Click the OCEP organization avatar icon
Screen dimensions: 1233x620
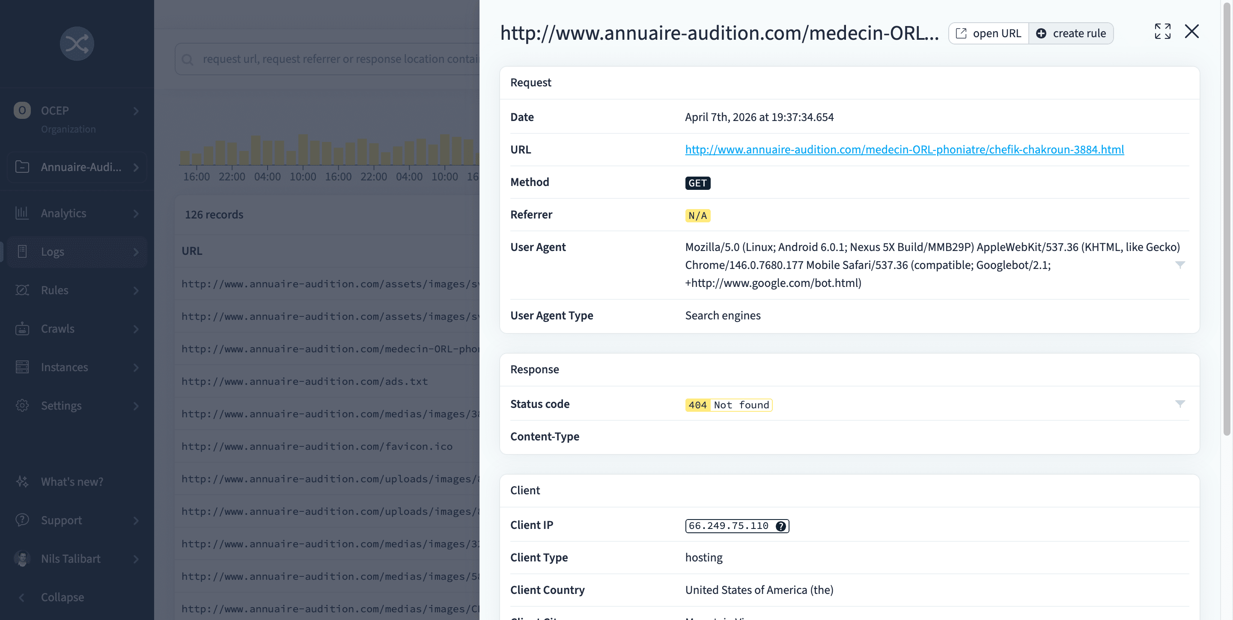pyautogui.click(x=22, y=110)
